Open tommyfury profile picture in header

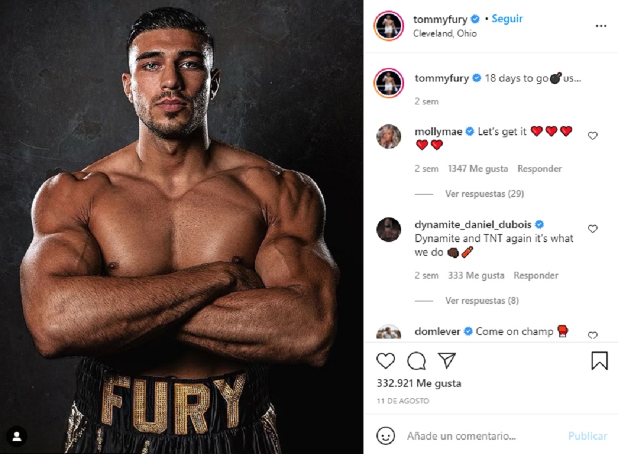tap(389, 26)
